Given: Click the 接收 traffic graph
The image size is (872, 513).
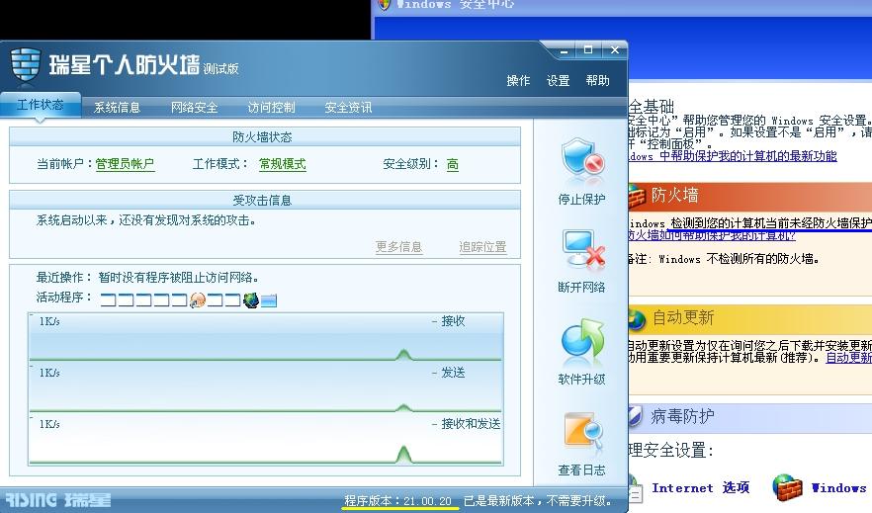Looking at the screenshot, I should (266, 337).
